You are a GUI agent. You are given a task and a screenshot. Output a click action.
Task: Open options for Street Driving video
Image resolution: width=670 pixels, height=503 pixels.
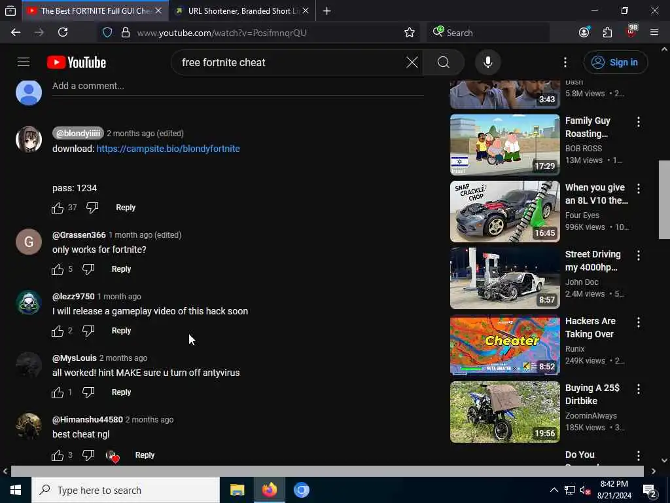[639, 255]
